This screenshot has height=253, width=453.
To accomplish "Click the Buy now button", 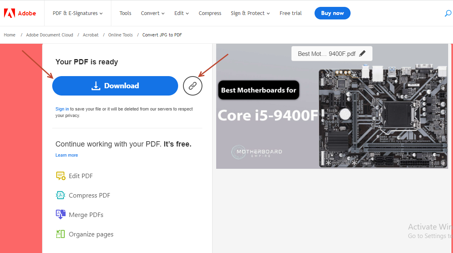I will pos(332,13).
